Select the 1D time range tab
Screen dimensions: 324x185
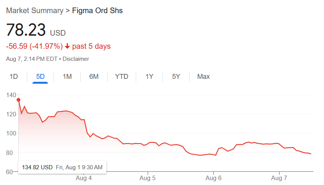pyautogui.click(x=14, y=77)
